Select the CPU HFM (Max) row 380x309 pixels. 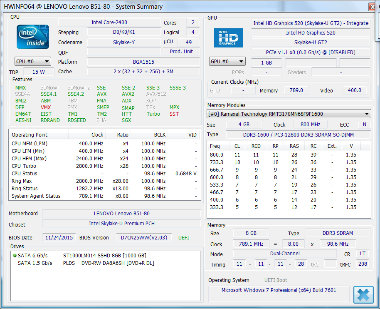(105, 159)
